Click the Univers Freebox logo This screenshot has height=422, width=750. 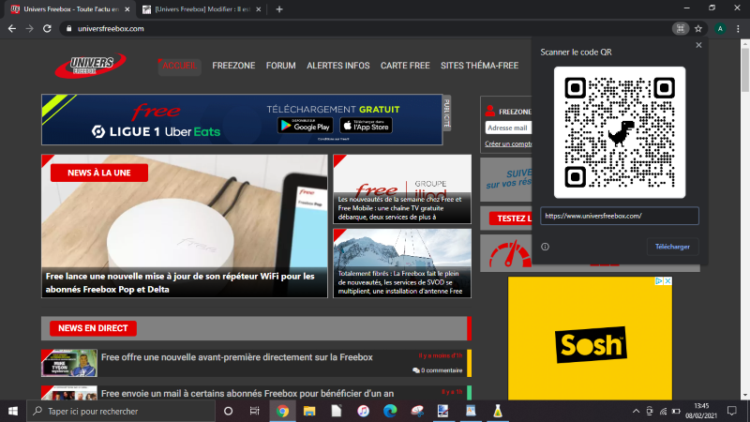[90, 66]
